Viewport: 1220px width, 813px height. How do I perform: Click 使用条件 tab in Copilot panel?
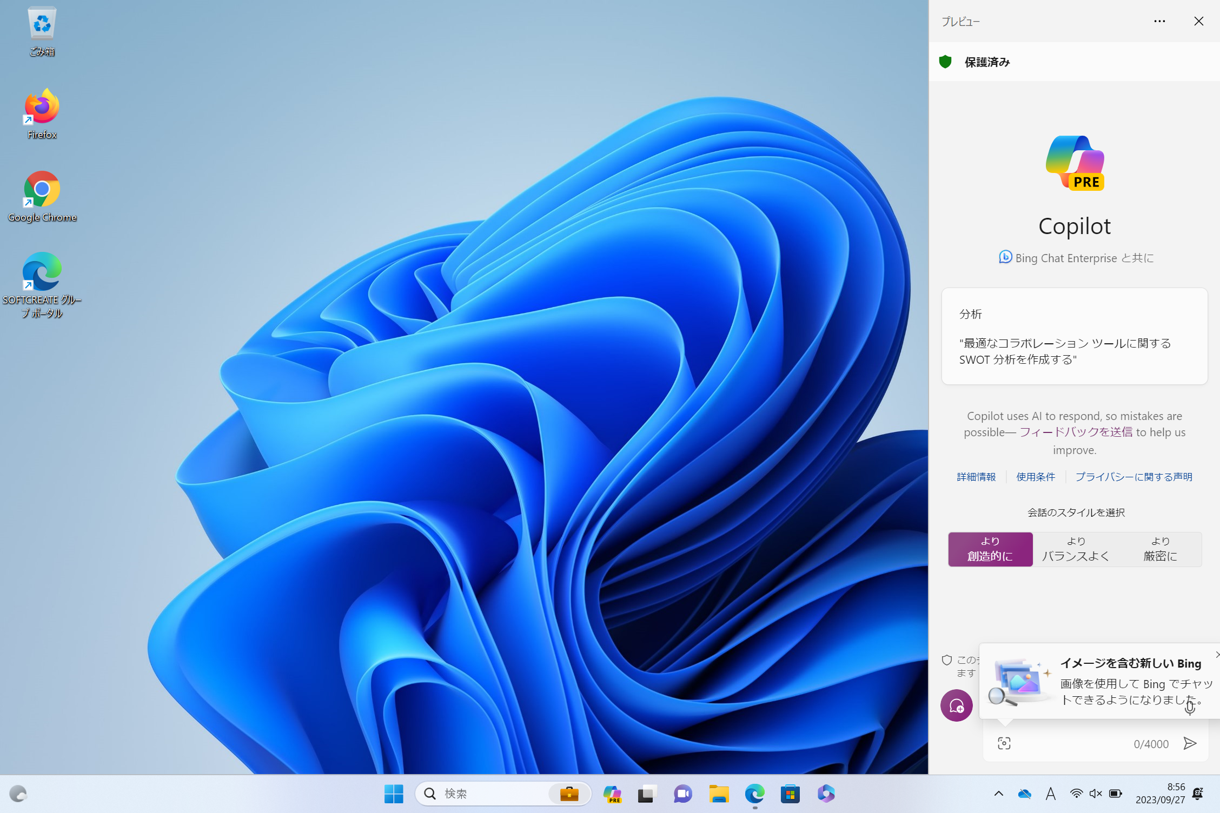[x=1035, y=476]
